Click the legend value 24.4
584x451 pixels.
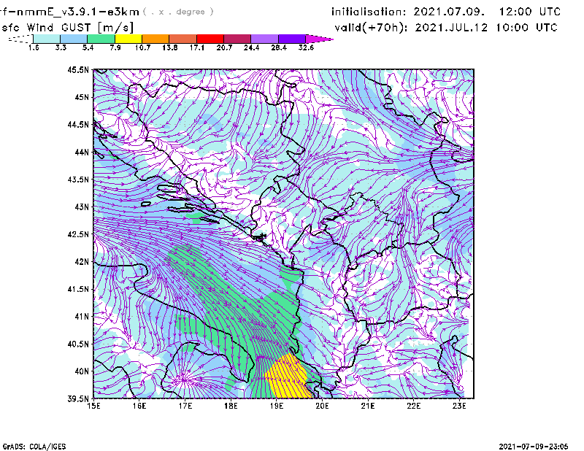coord(251,47)
